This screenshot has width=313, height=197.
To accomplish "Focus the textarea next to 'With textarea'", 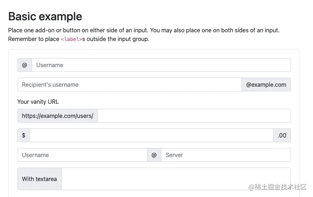I will pos(176,179).
